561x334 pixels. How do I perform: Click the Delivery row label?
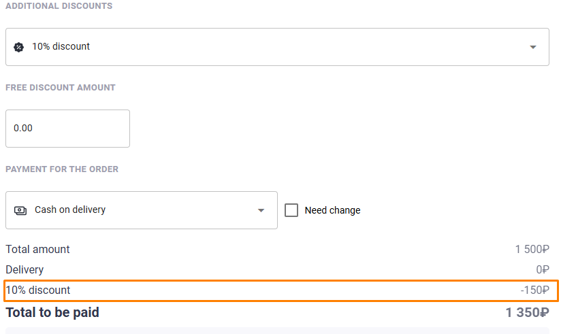25,269
